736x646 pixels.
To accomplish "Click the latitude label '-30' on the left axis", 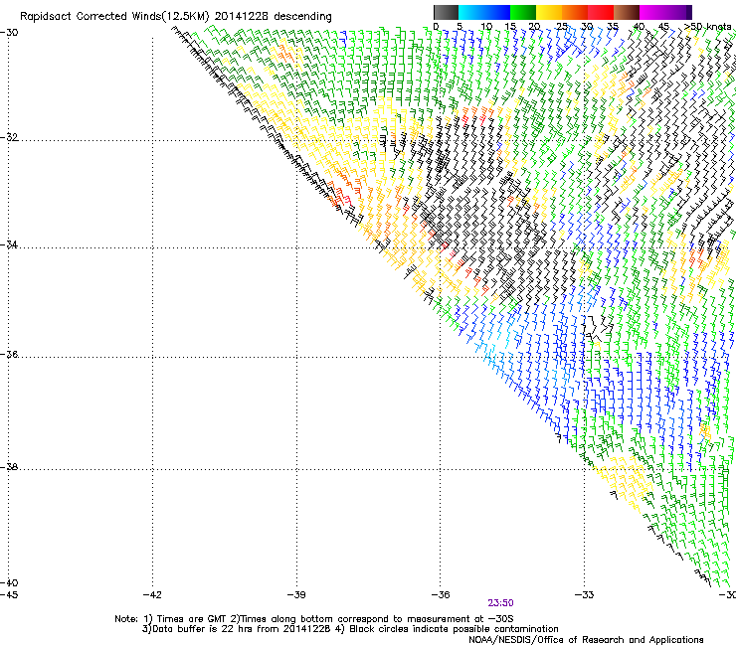I will click(x=9, y=33).
